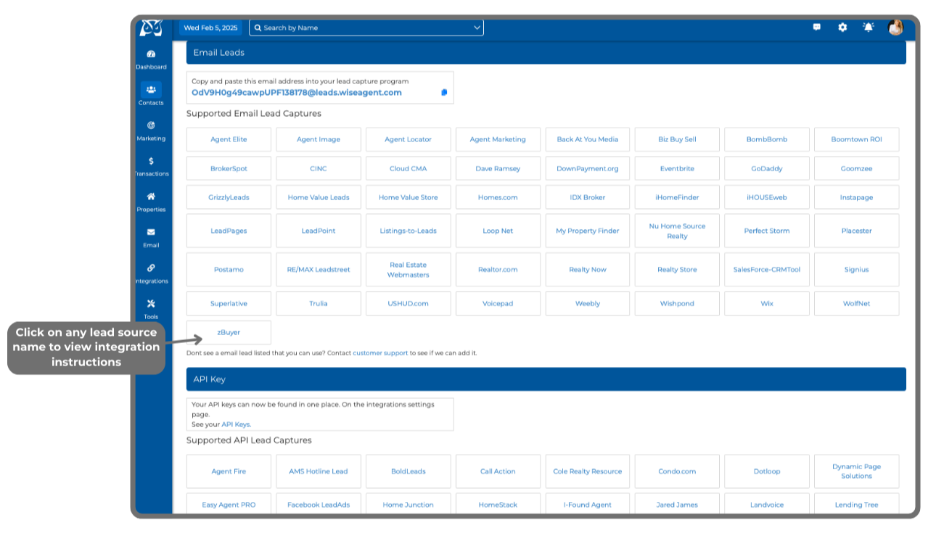
Task: Click the Trulia lead source
Action: tap(319, 304)
